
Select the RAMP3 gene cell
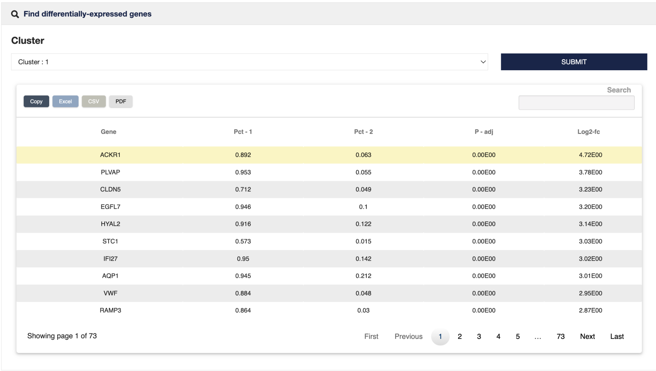point(110,310)
